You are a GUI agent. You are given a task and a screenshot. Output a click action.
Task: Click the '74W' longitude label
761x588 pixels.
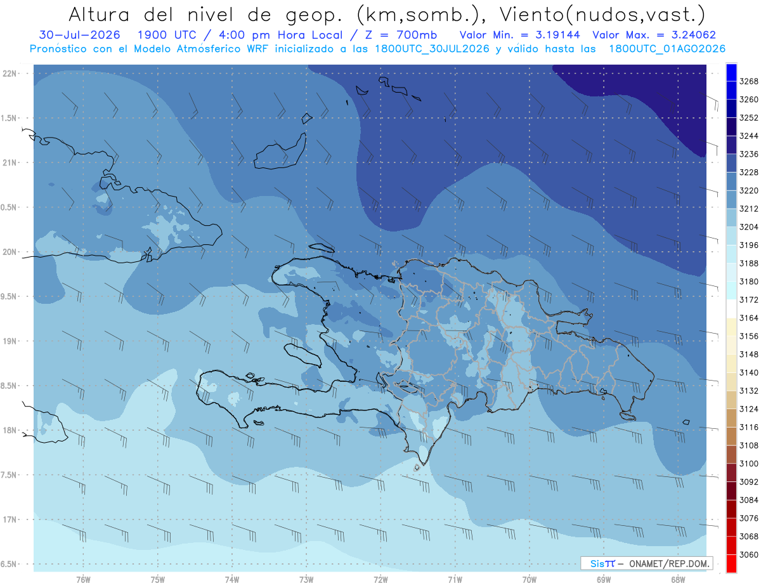[232, 579]
